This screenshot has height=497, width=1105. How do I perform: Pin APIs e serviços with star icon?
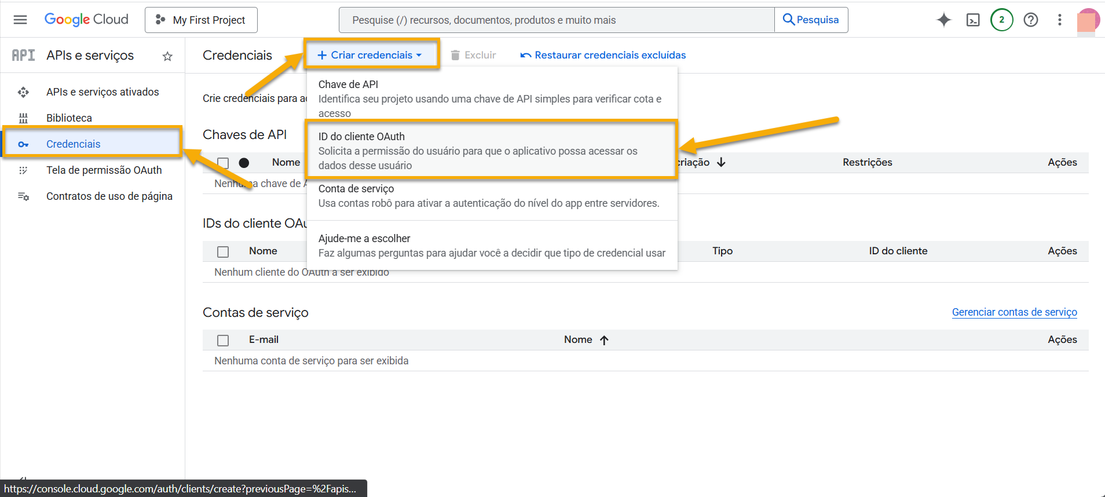click(x=167, y=56)
